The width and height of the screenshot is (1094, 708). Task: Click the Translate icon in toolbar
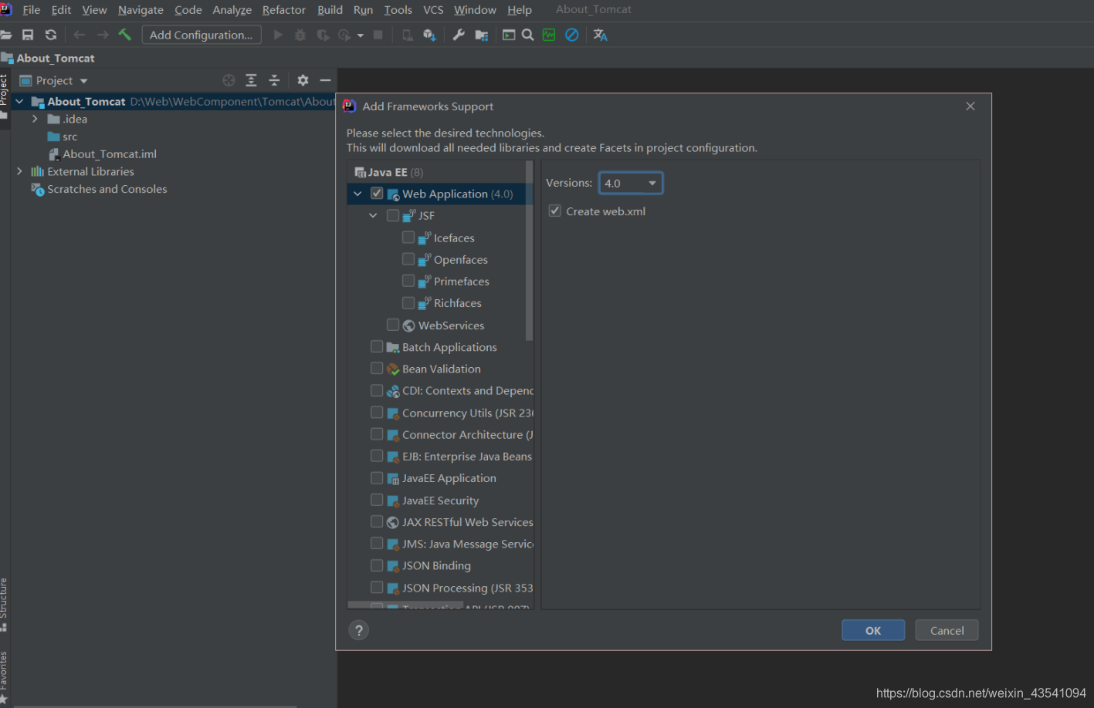pos(601,35)
